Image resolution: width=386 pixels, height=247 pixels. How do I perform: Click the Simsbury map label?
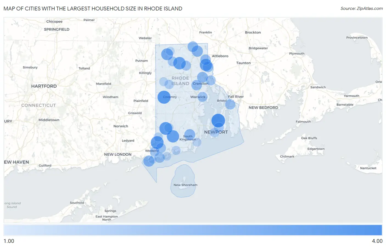pyautogui.click(x=30, y=68)
